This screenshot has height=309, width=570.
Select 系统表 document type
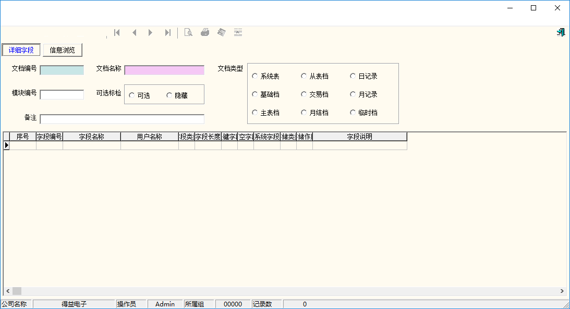pyautogui.click(x=266, y=76)
